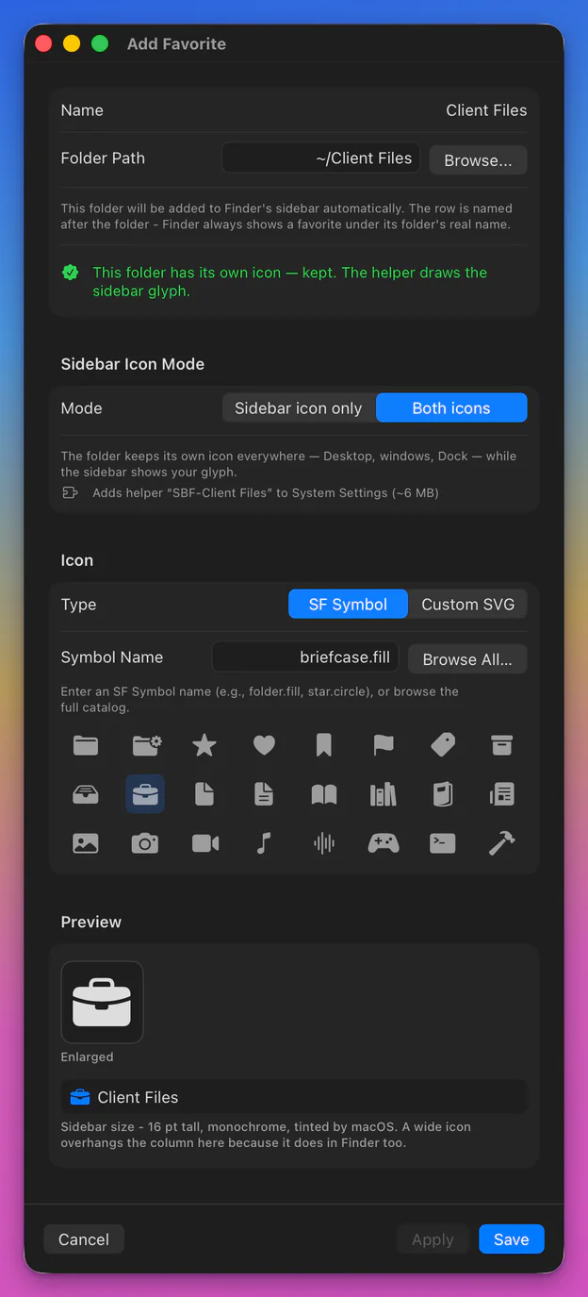Choose the terminal prompt symbol
This screenshot has width=588, height=1297.
[x=443, y=843]
